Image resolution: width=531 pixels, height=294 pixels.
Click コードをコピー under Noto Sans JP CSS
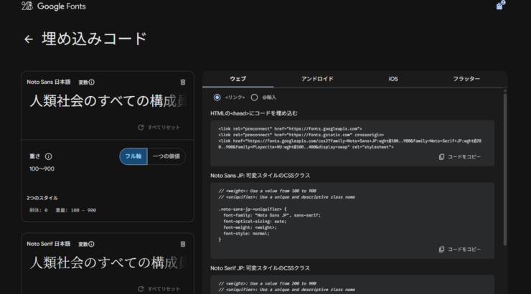point(464,250)
